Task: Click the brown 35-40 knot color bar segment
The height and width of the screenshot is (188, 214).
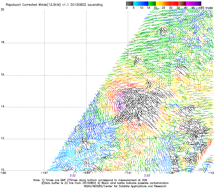Action: 182,3
